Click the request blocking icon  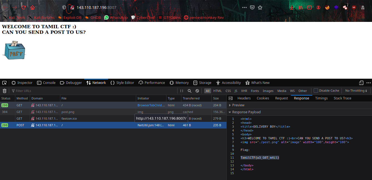coord(197,91)
